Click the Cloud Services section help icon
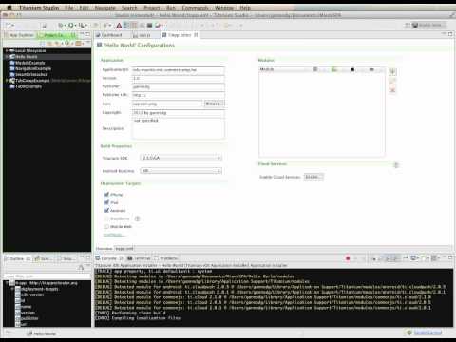456x342 pixels. pos(396,165)
